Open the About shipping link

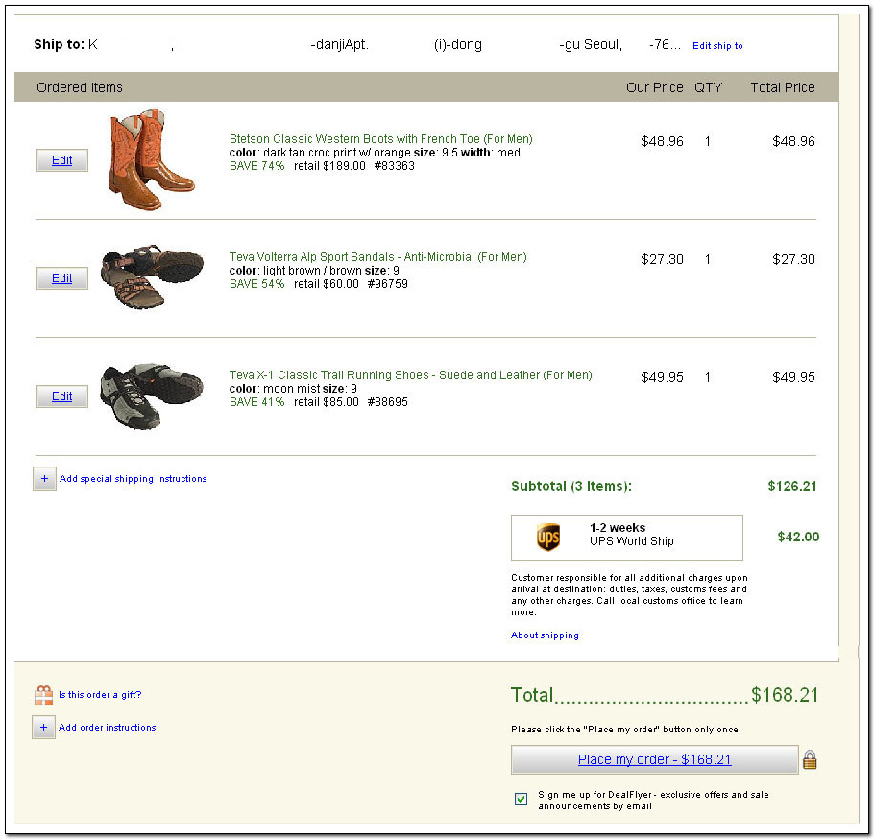pos(545,635)
